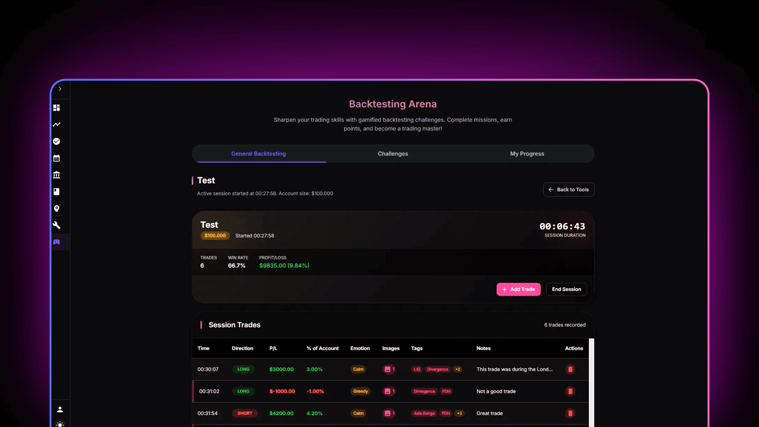Click the Divergance tag on the 00:31:02 trade

coord(424,391)
